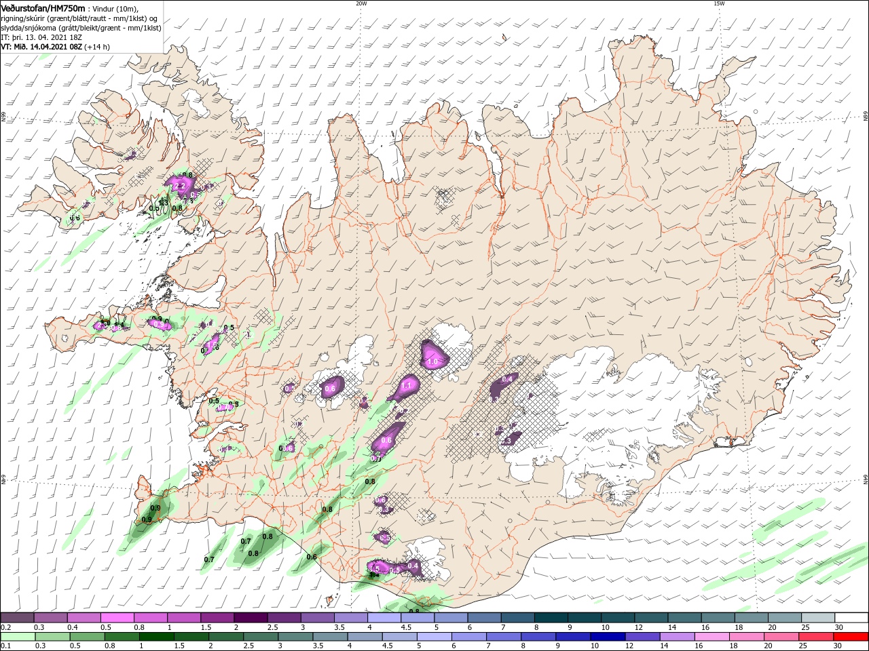The image size is (869, 651).
Task: Click the '0.1' label under the lower scale
Action: [5, 647]
